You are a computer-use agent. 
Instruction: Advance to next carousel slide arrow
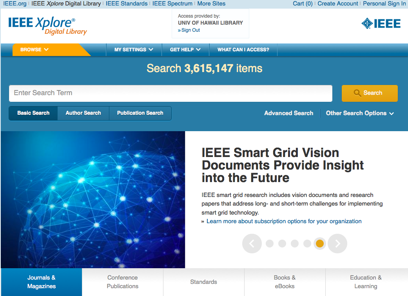click(x=337, y=244)
